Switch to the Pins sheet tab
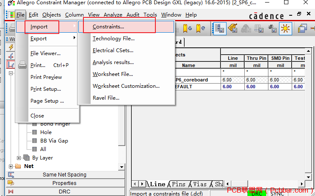This screenshot has width=315, height=196. pos(179,184)
